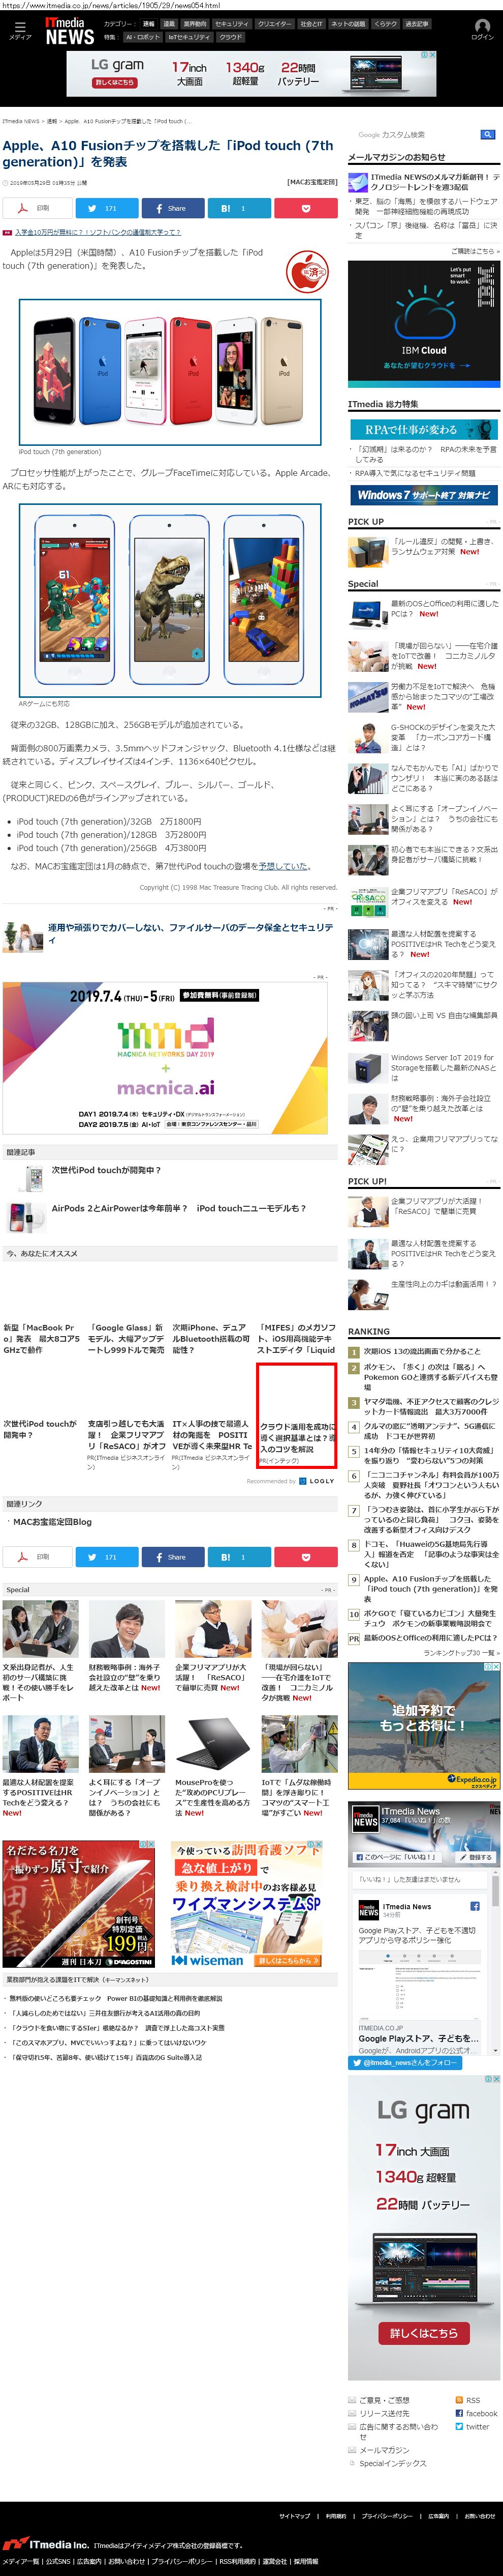This screenshot has height=2576, width=503.
Task: Save article with top Pocket button
Action: (x=305, y=208)
